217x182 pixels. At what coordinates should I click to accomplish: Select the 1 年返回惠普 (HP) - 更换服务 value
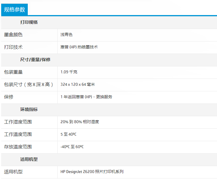[x=86, y=97]
